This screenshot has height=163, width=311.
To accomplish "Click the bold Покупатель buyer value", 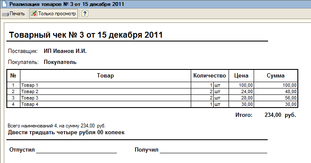I will tap(60, 62).
